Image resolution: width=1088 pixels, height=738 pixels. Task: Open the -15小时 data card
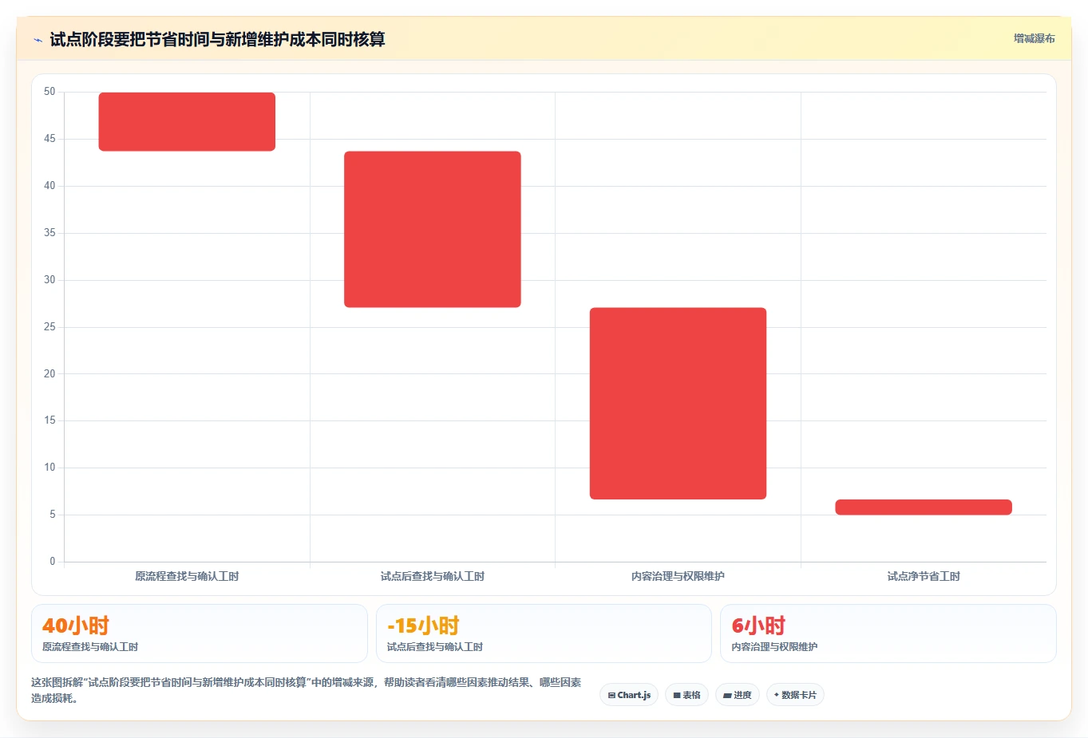click(544, 633)
